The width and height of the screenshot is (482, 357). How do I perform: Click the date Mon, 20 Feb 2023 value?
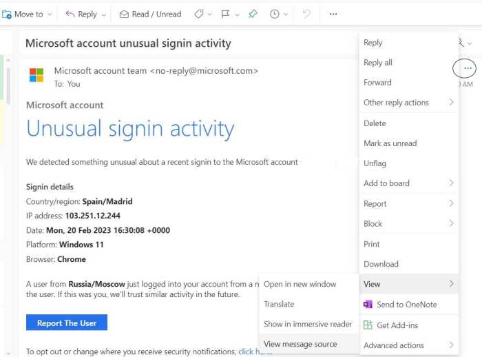108,230
